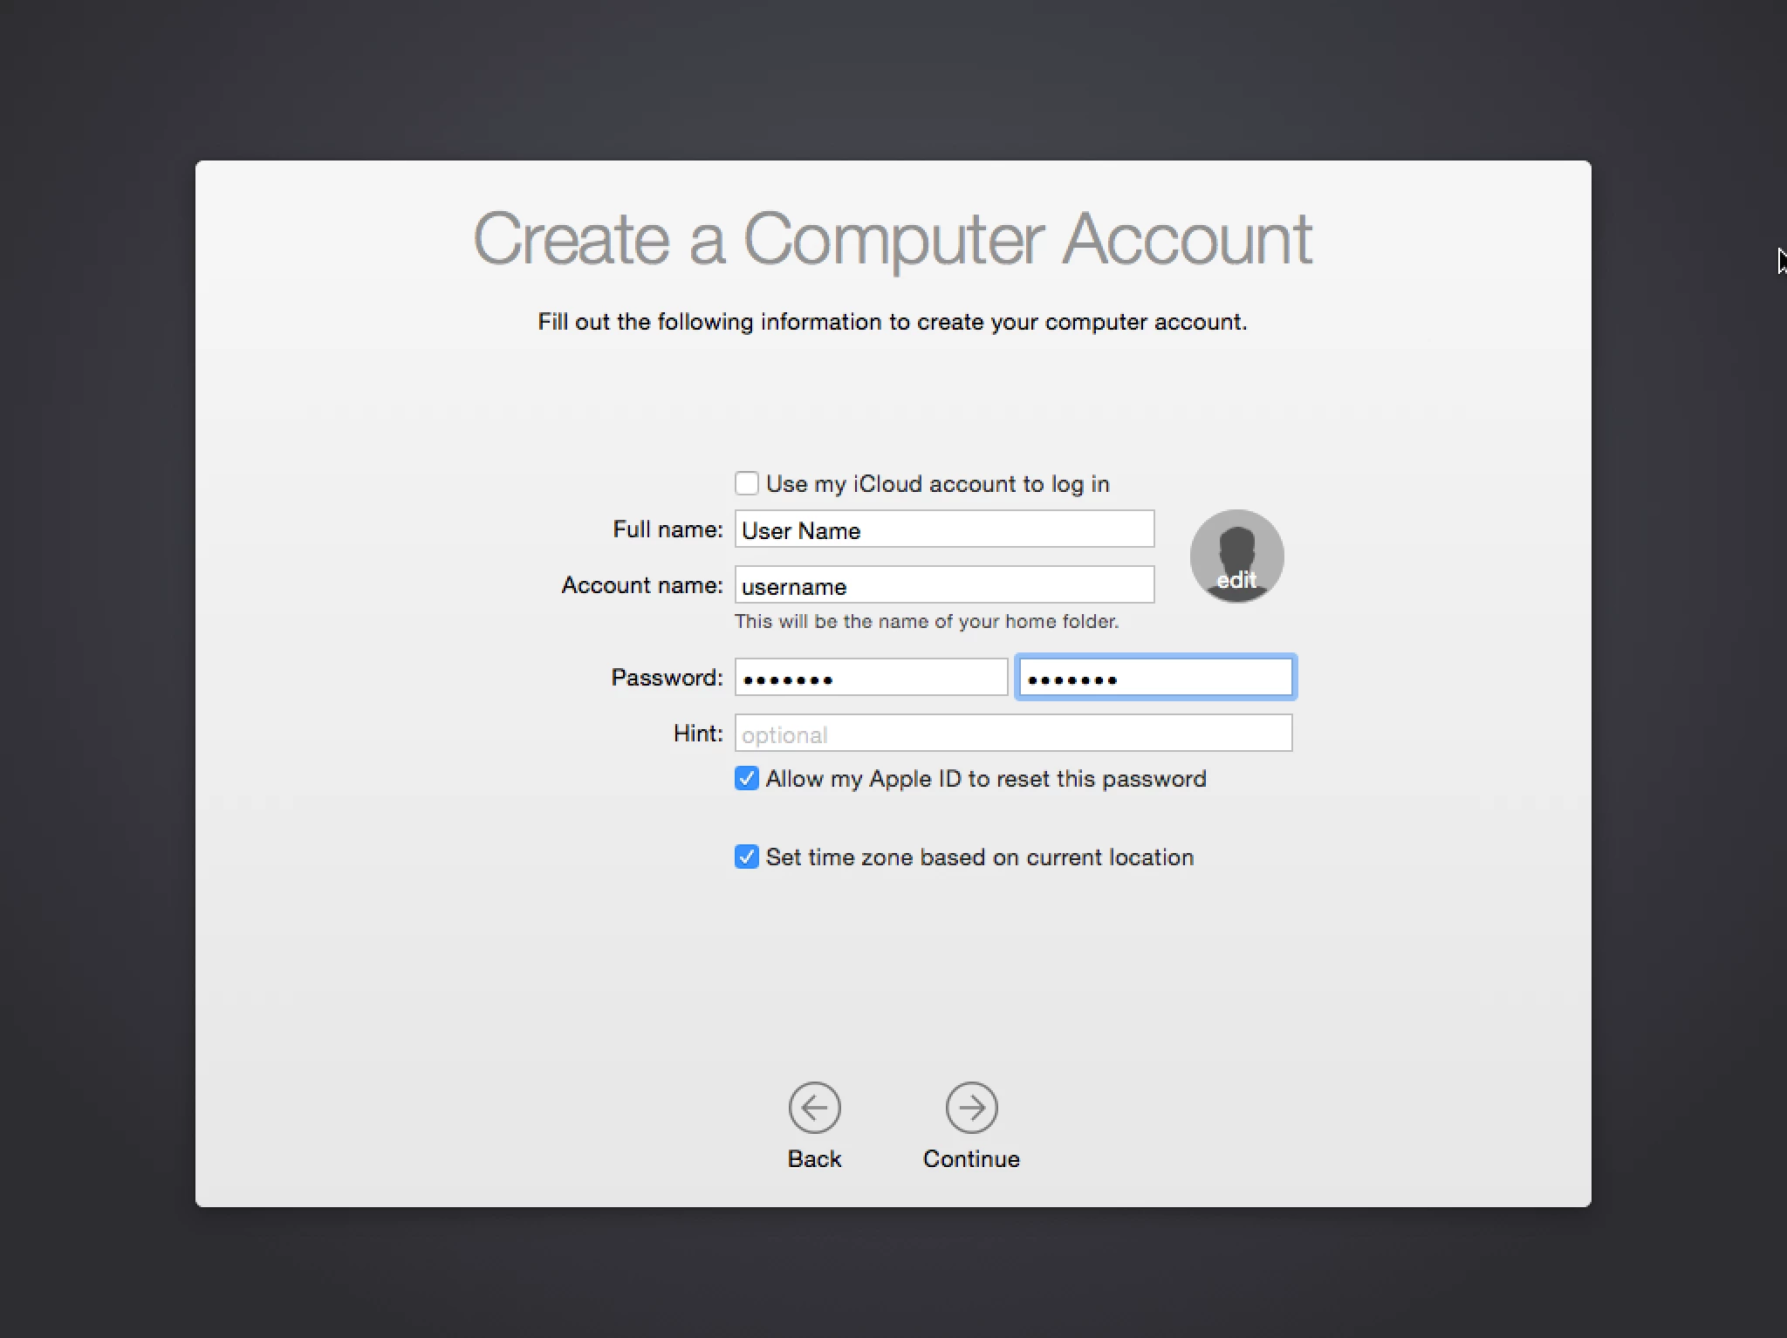Click the 'Account name:' field label

[x=642, y=585]
